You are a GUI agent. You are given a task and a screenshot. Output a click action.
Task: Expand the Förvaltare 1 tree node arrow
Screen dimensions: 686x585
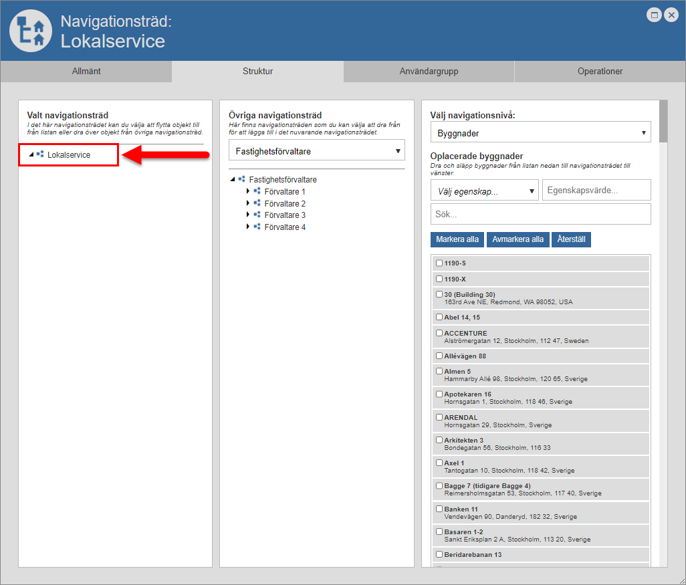[x=248, y=191]
